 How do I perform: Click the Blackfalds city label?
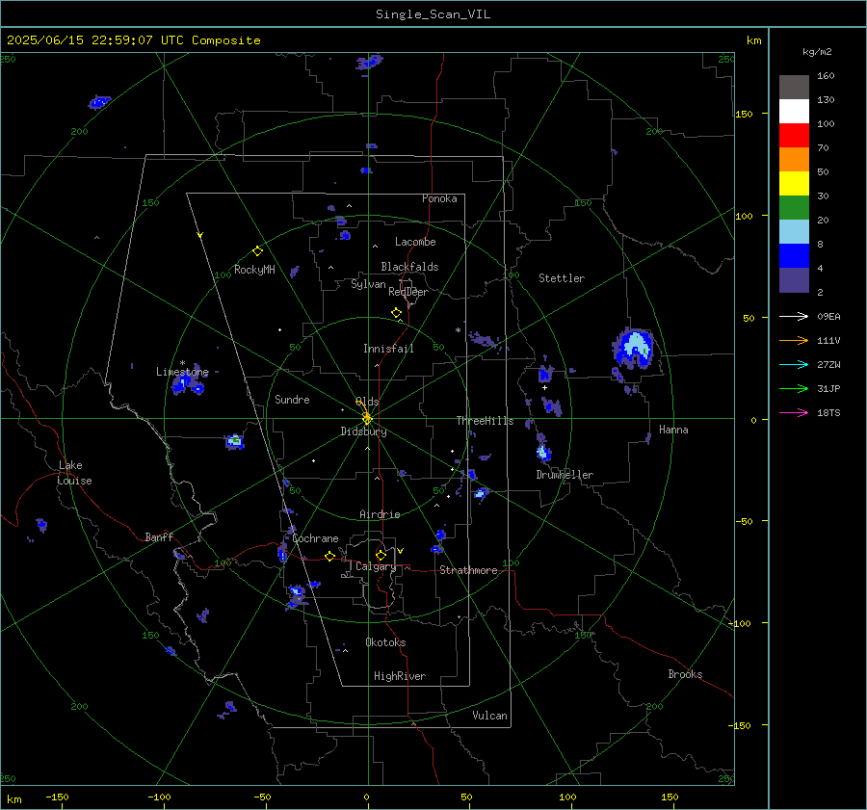click(409, 267)
